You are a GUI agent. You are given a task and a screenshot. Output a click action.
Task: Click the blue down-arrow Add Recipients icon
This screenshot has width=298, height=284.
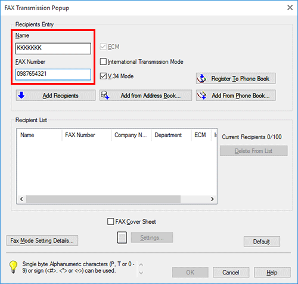pyautogui.click(x=21, y=95)
